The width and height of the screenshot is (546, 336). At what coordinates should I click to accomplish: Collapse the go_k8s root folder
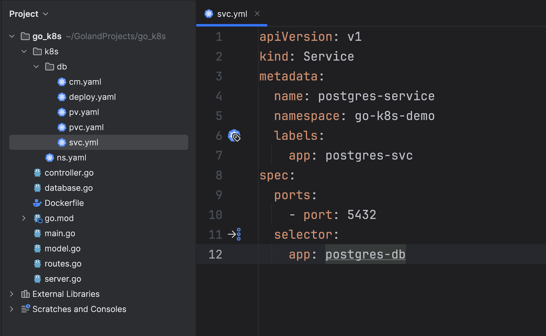click(12, 36)
